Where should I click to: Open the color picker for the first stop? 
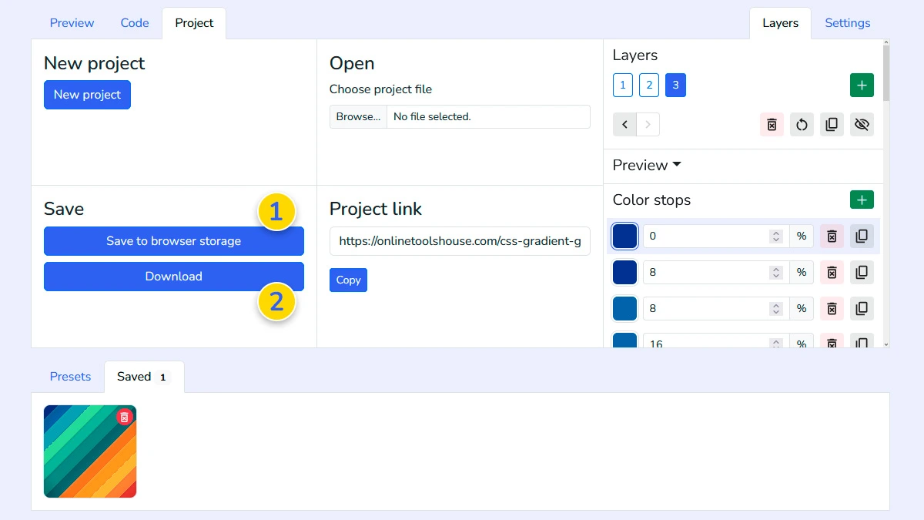[x=624, y=236]
